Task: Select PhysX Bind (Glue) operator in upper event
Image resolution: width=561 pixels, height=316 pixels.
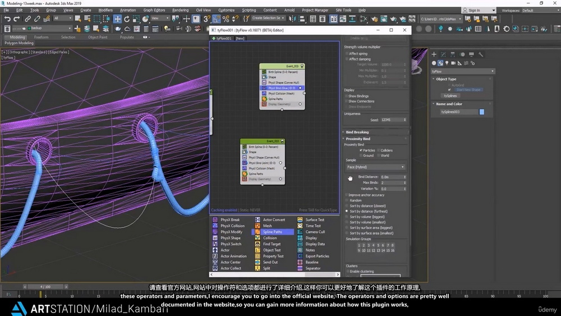Action: (282, 88)
